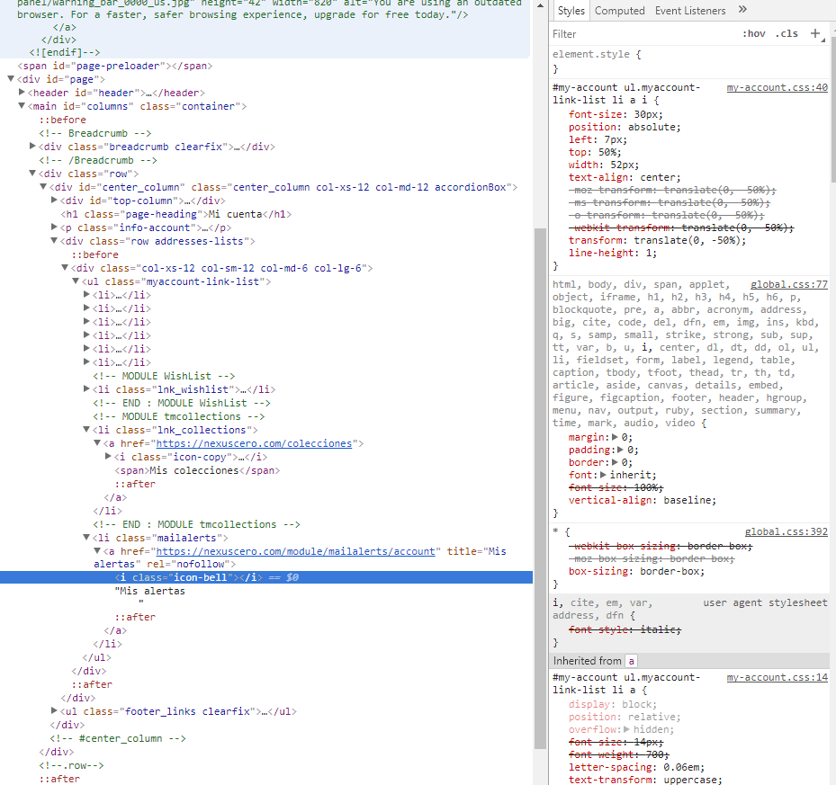This screenshot has width=836, height=785.
Task: Expand the p class="info-account" node
Action: [54, 227]
